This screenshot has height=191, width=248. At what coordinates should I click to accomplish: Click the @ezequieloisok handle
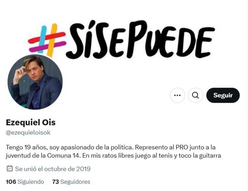[28, 133]
